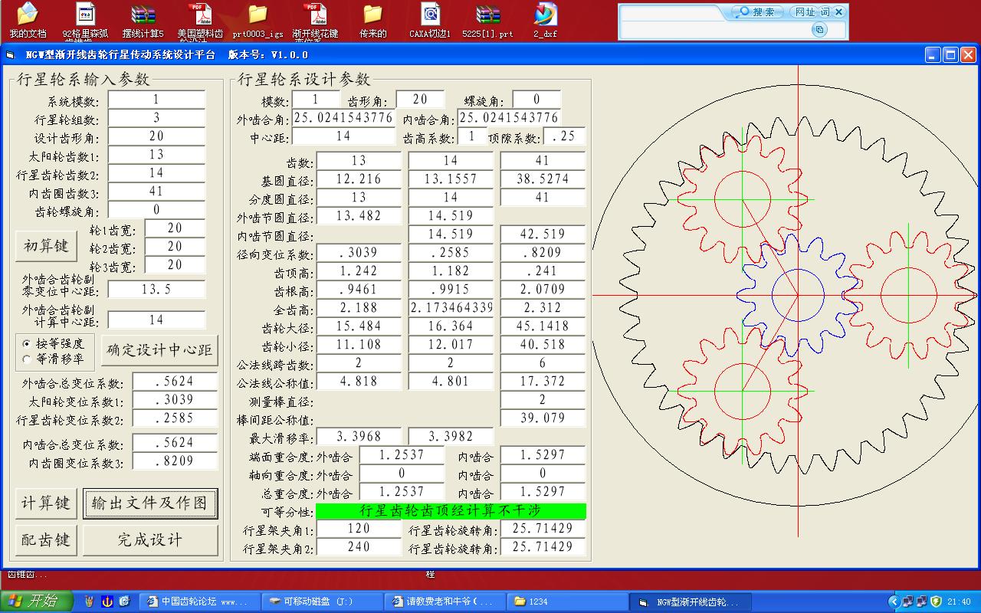Switch to 1234 folder taskbar window
This screenshot has width=981, height=613.
tap(566, 602)
